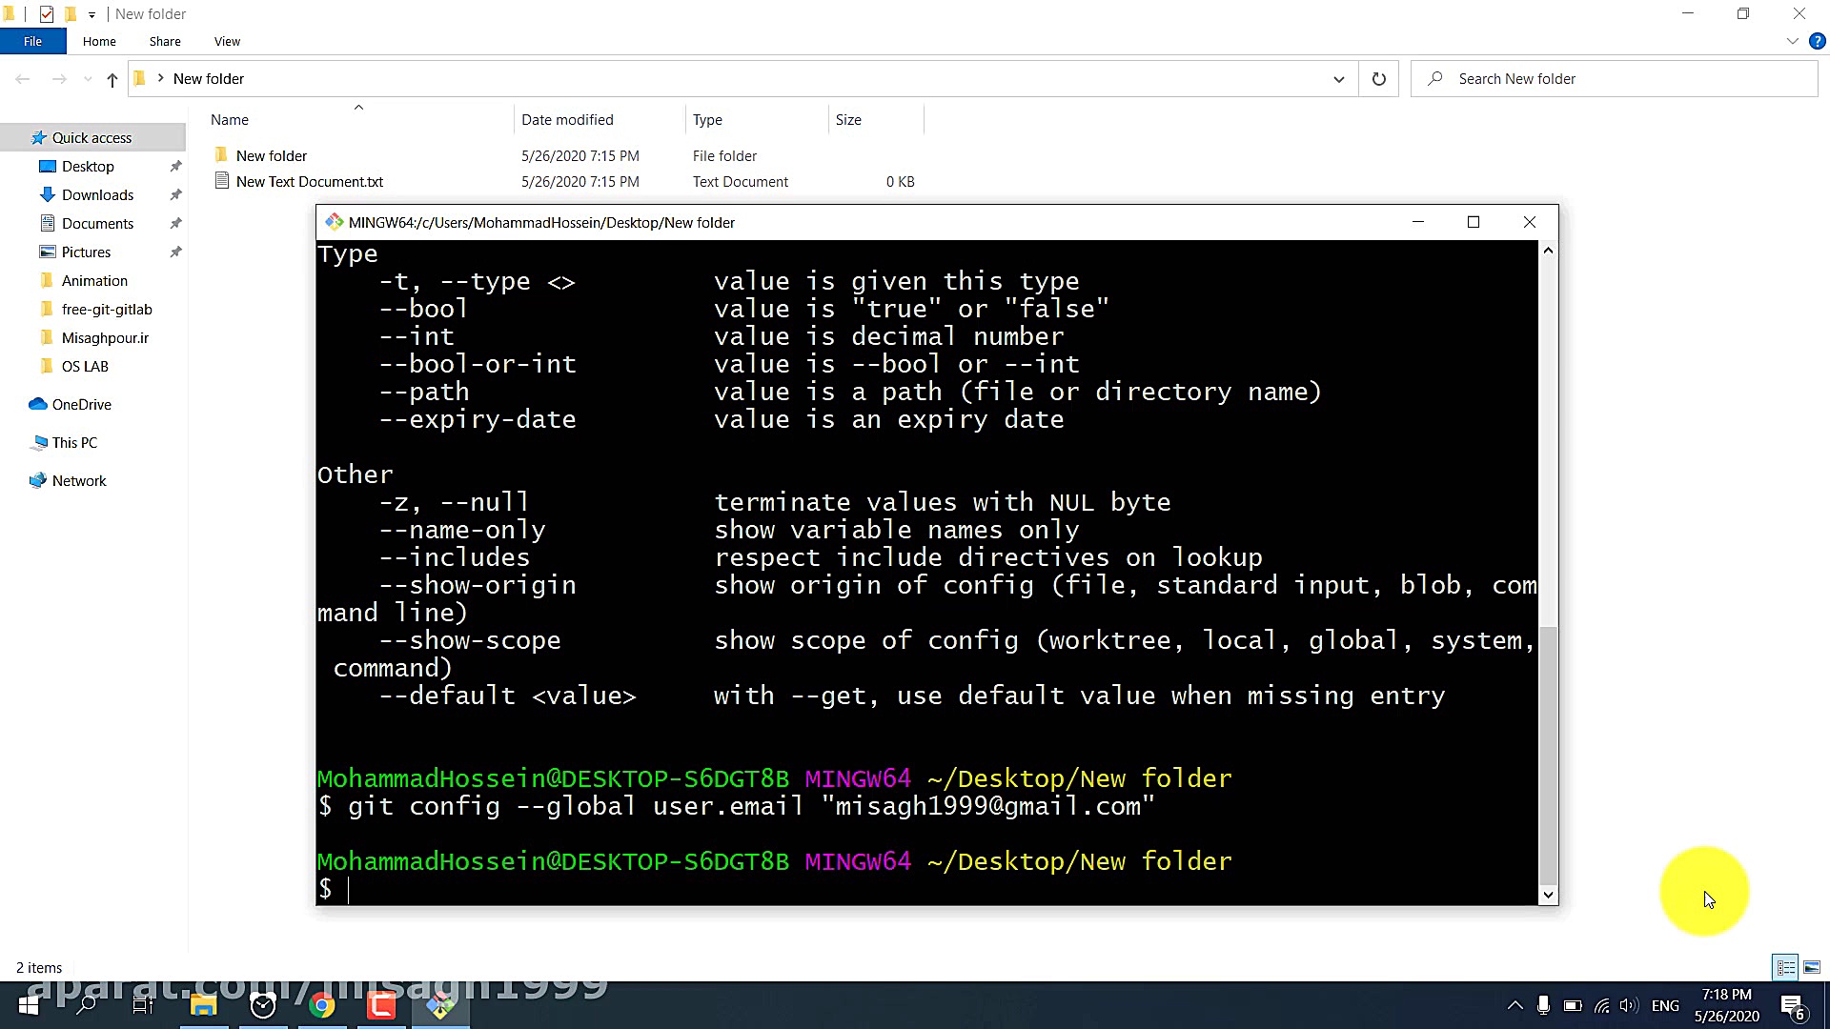1830x1029 pixels.
Task: Switch to the View ribbon tab
Action: [226, 41]
